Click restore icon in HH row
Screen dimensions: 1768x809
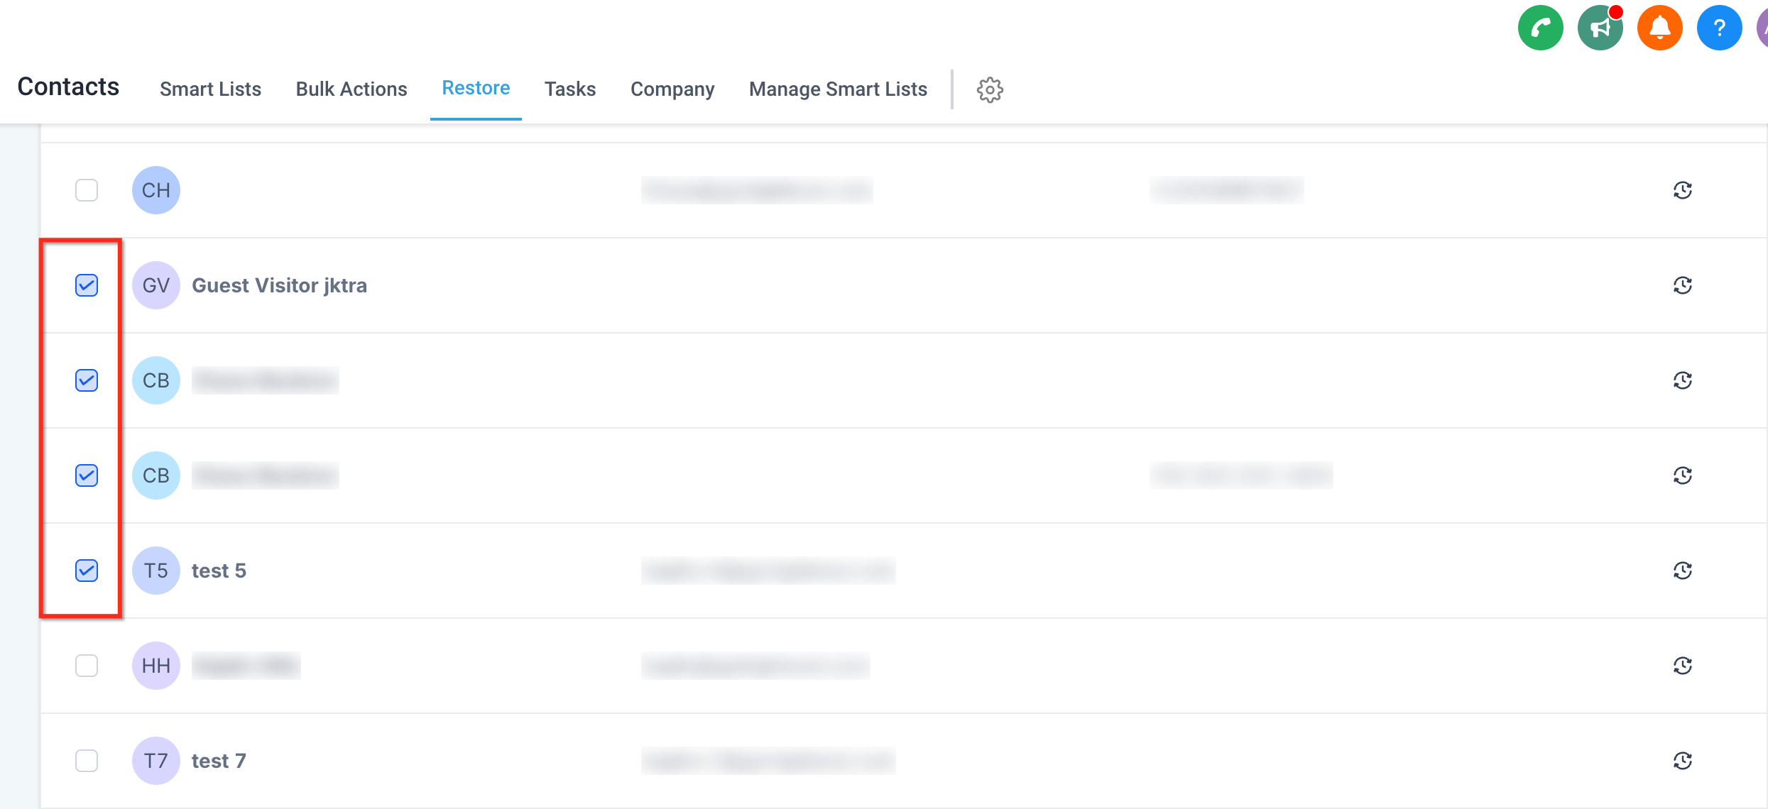tap(1682, 666)
